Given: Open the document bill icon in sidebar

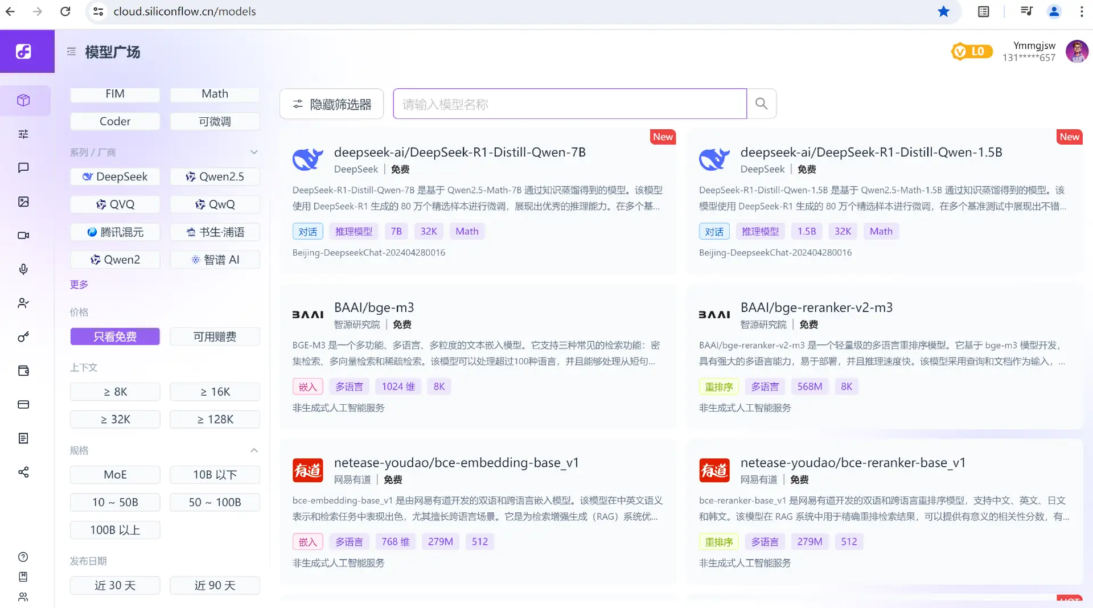Looking at the screenshot, I should click(x=23, y=438).
